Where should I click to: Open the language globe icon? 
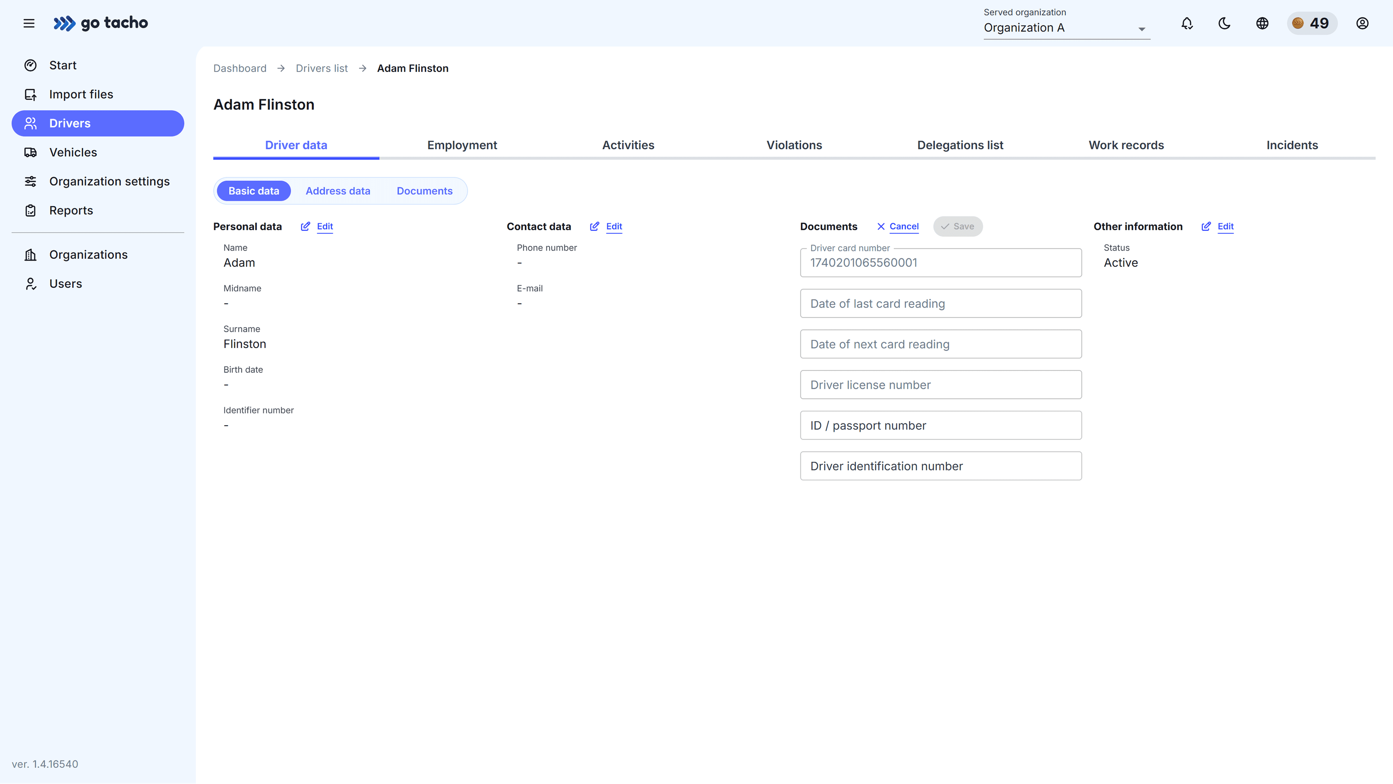click(1262, 23)
